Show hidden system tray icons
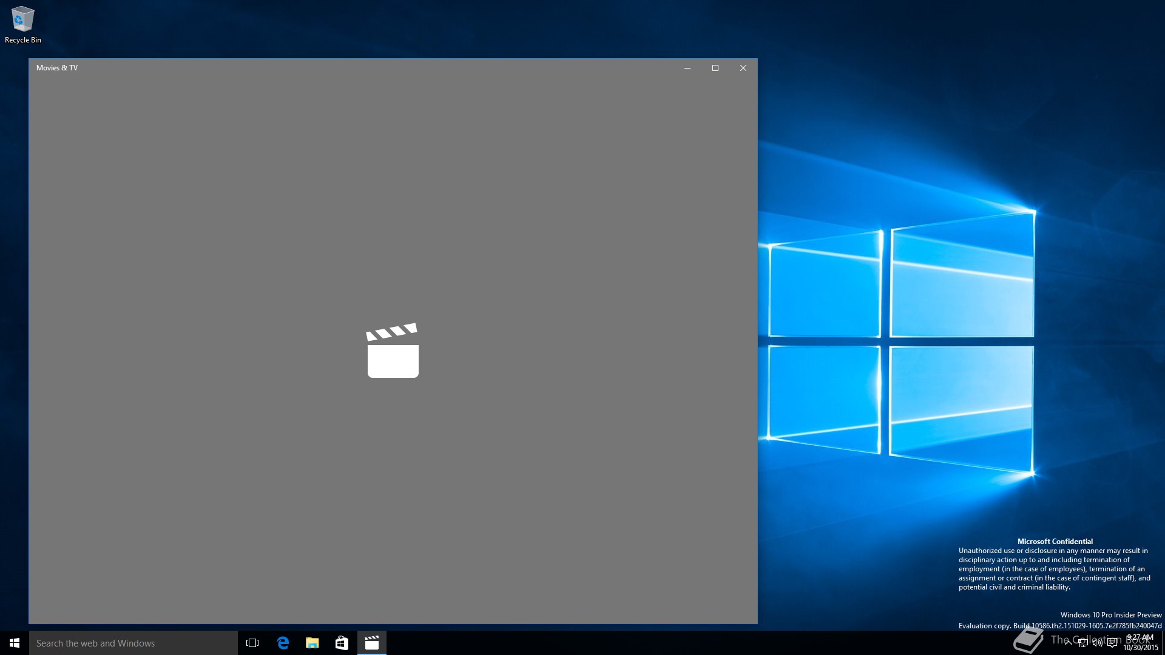This screenshot has height=655, width=1165. click(x=1068, y=643)
